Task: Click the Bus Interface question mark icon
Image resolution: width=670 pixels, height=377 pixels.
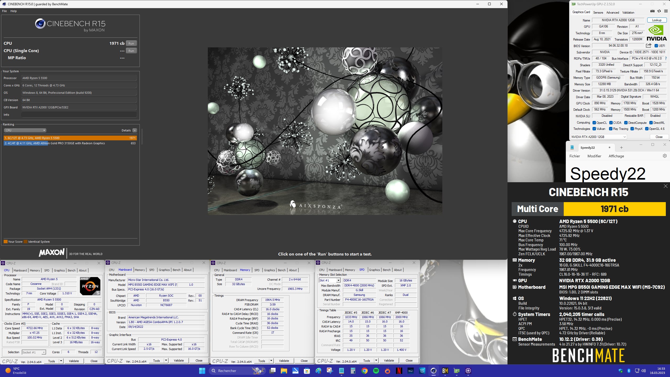Action: [x=666, y=58]
